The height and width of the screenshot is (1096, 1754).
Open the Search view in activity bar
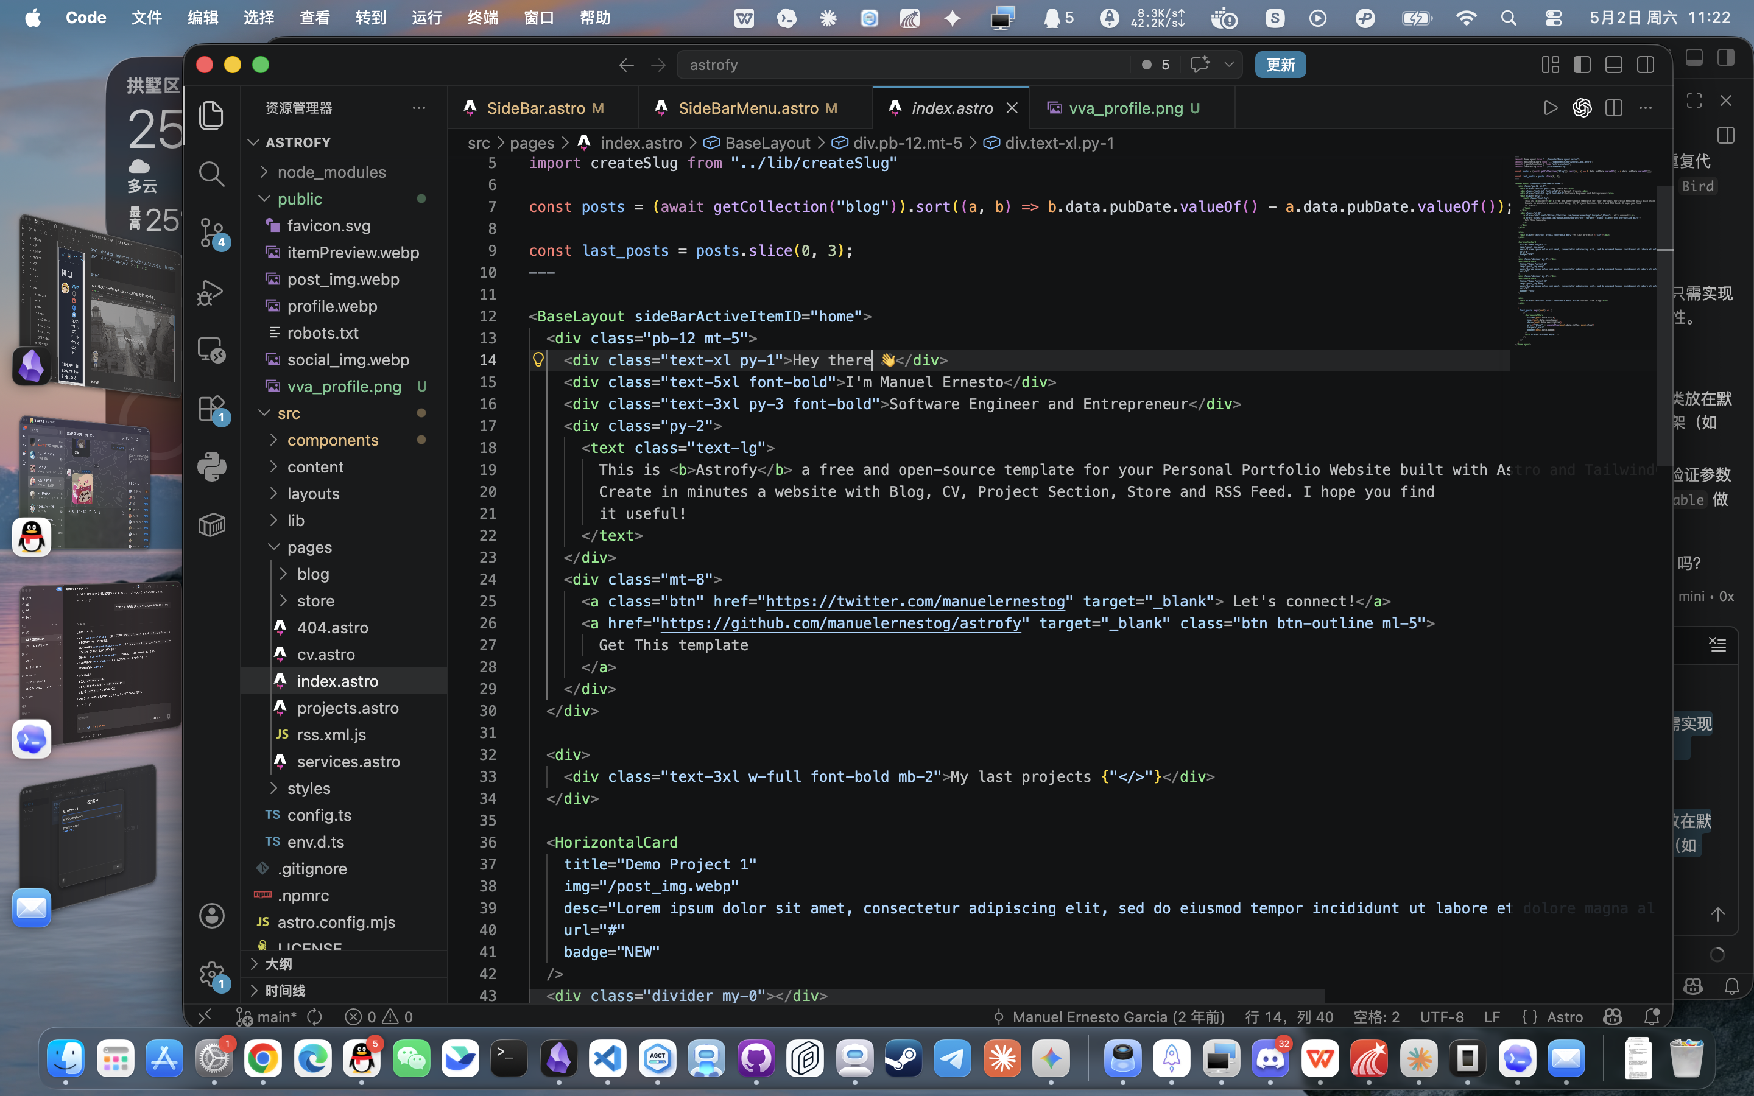pos(211,174)
